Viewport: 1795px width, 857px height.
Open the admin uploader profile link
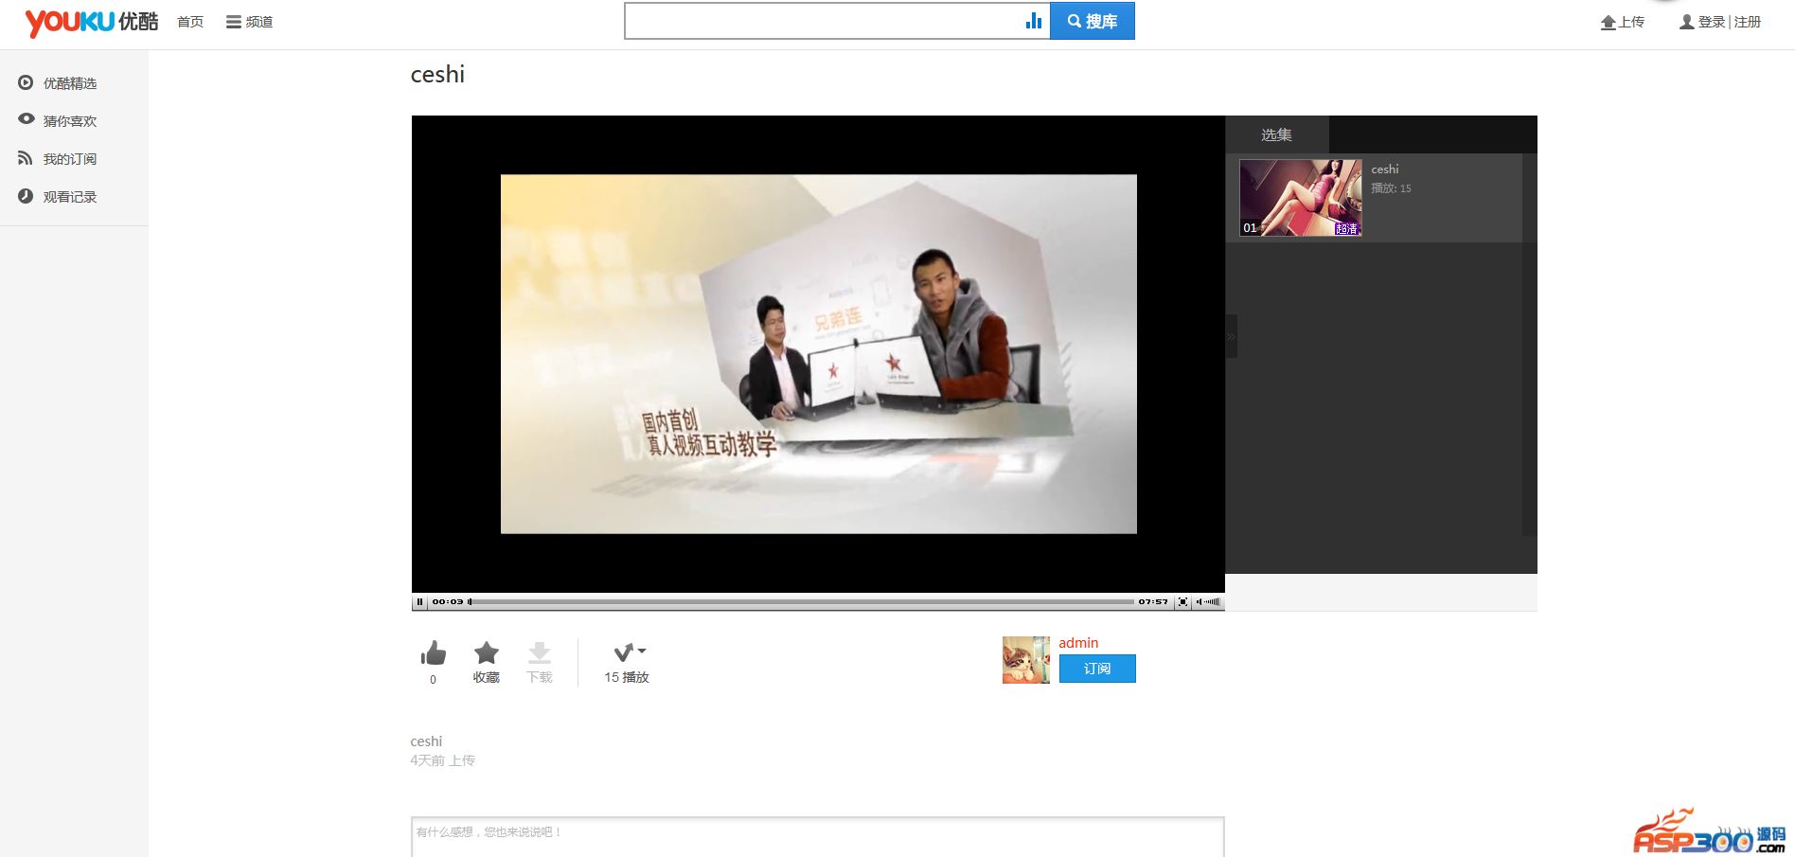tap(1078, 643)
